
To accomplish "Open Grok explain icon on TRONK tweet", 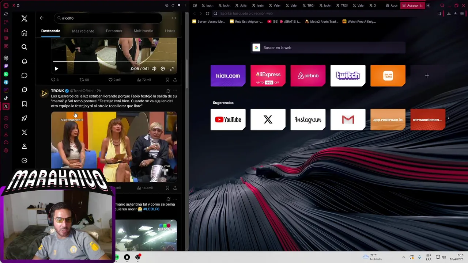I will tap(168, 91).
